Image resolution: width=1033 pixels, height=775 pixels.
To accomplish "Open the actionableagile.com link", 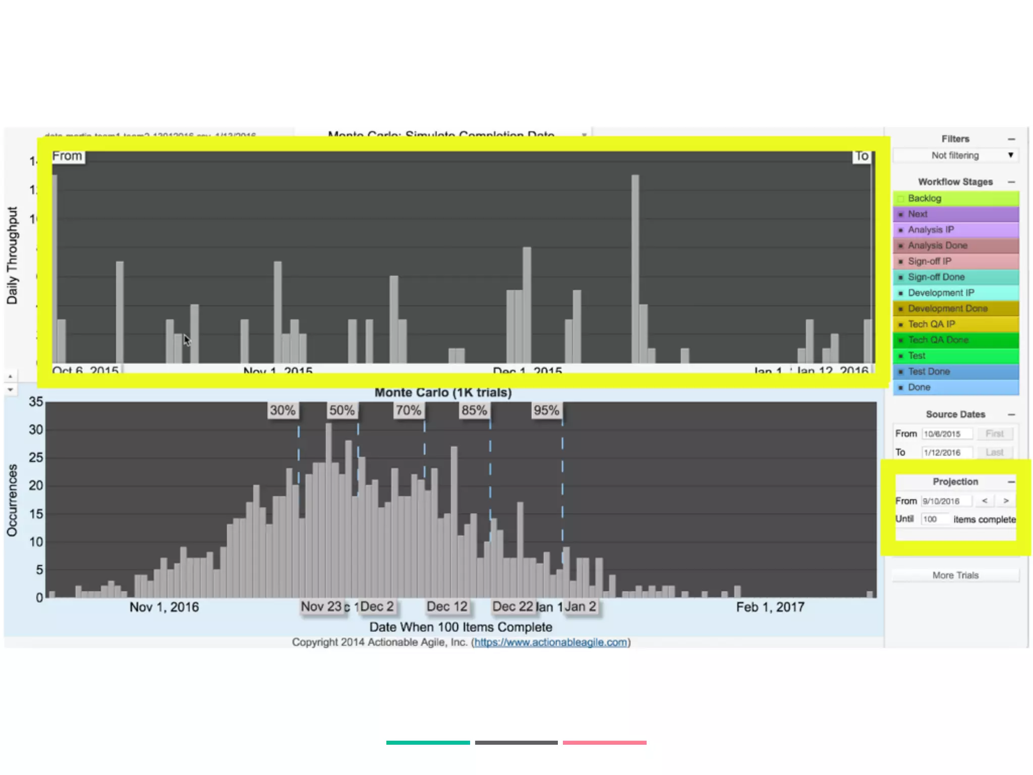I will [550, 642].
